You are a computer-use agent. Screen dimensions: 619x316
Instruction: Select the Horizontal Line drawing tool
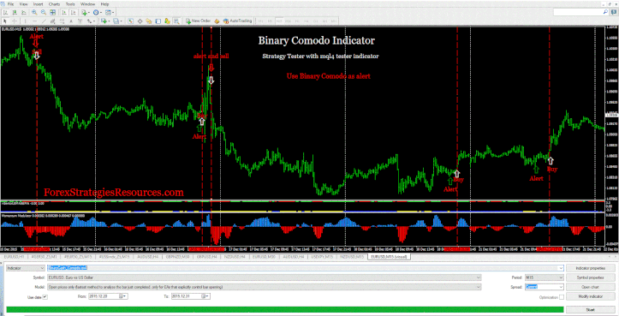point(34,21)
